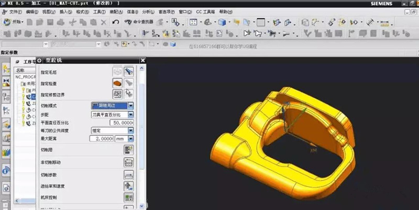Show the Specify Blank (指定毛坯) flashlight display
Viewport: 419px width, 210px height.
[129, 73]
